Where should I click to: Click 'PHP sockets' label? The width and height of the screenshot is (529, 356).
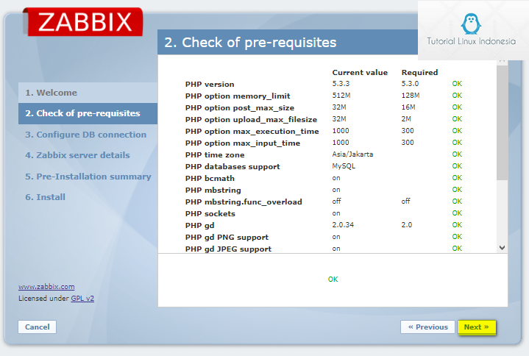(210, 214)
